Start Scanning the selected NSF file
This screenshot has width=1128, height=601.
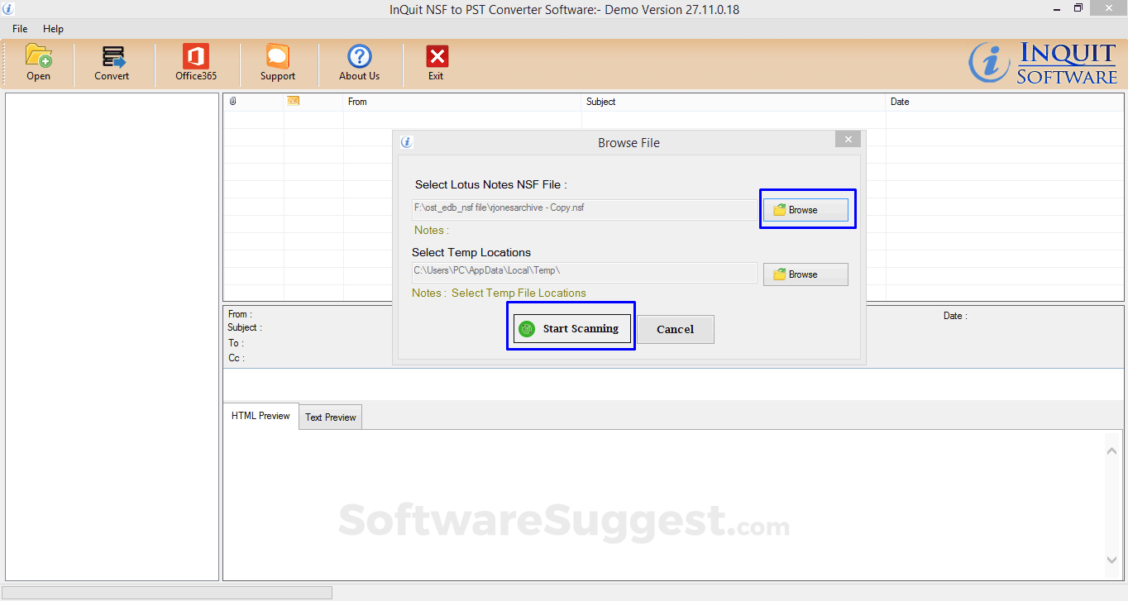point(571,329)
